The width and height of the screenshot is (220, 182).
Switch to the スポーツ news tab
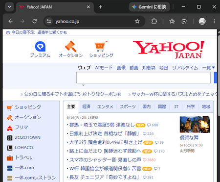click(x=128, y=106)
